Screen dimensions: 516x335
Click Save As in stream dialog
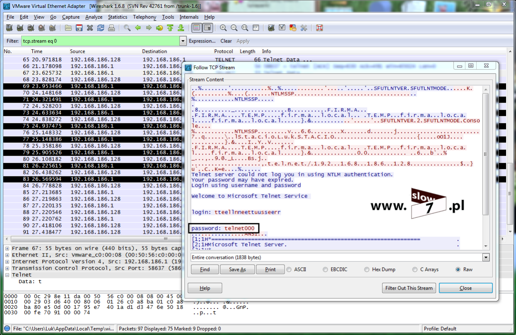(x=237, y=270)
